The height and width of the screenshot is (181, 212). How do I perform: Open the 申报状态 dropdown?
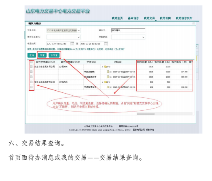128,37
